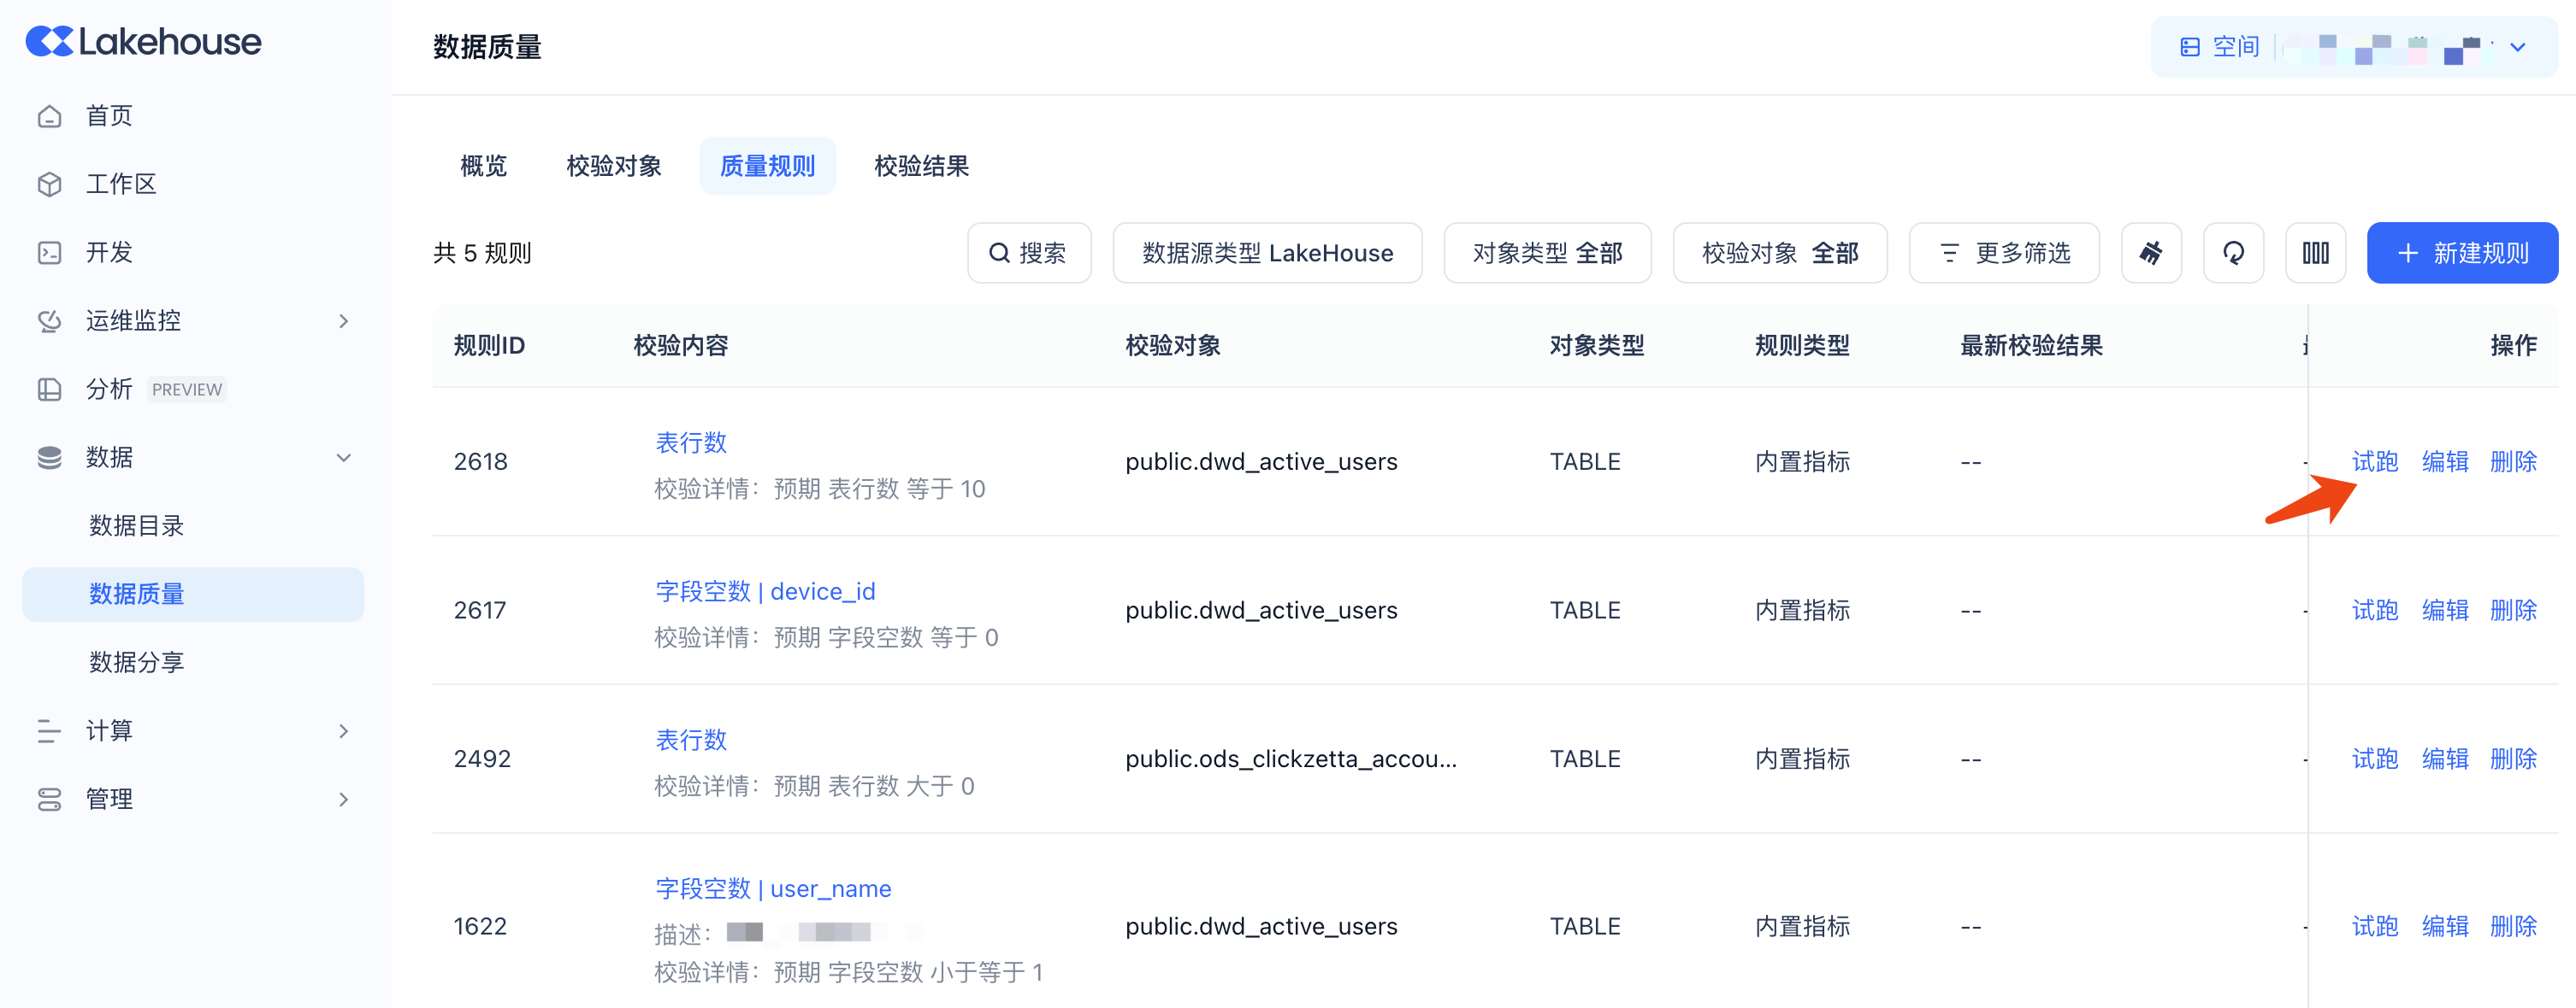The width and height of the screenshot is (2576, 1008).
Task: Collapse the 数据 sidebar section
Action: point(343,458)
